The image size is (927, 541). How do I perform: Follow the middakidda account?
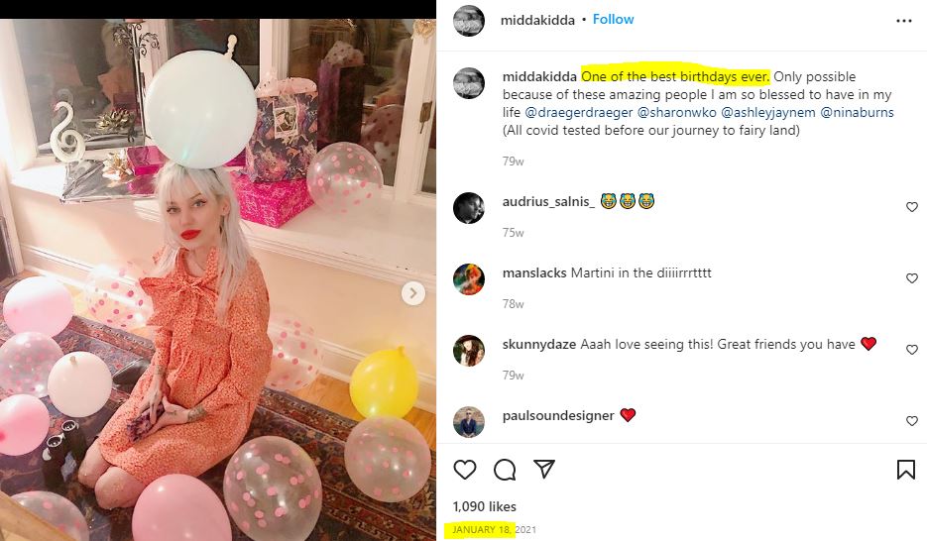[x=613, y=20]
